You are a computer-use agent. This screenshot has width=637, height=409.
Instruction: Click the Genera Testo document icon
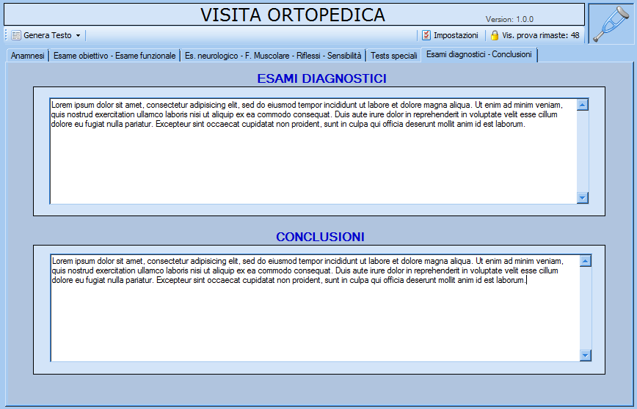pyautogui.click(x=16, y=35)
